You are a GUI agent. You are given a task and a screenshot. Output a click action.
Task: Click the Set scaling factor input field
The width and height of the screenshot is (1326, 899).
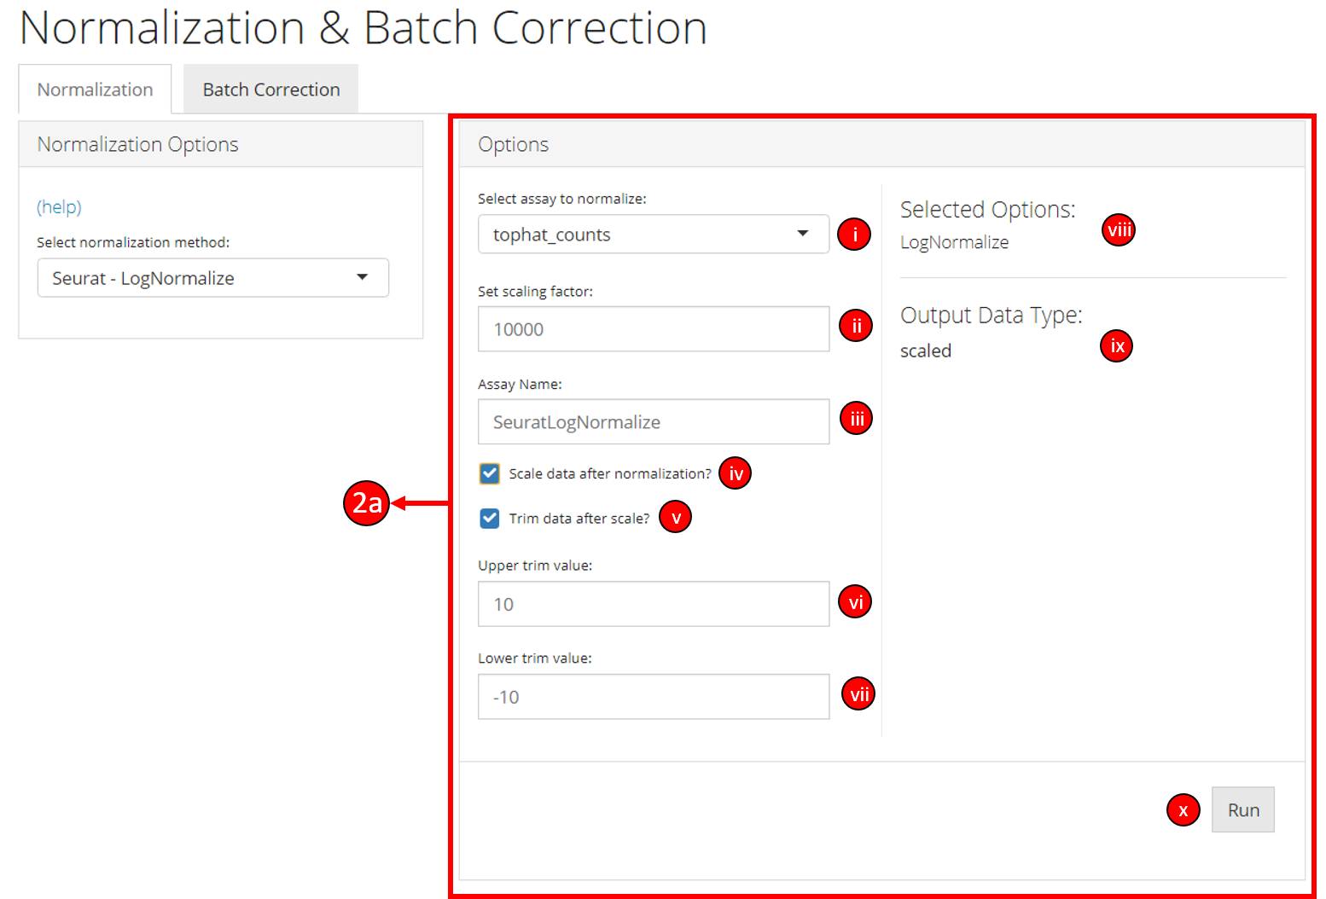pos(653,329)
